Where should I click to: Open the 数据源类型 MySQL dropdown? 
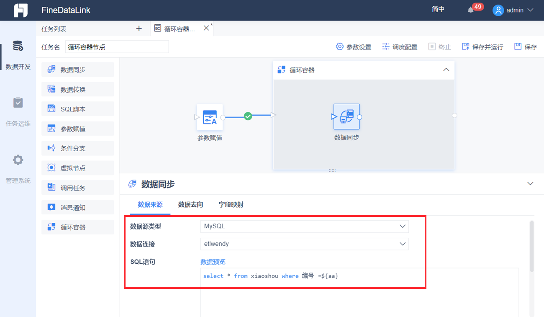pyautogui.click(x=305, y=226)
